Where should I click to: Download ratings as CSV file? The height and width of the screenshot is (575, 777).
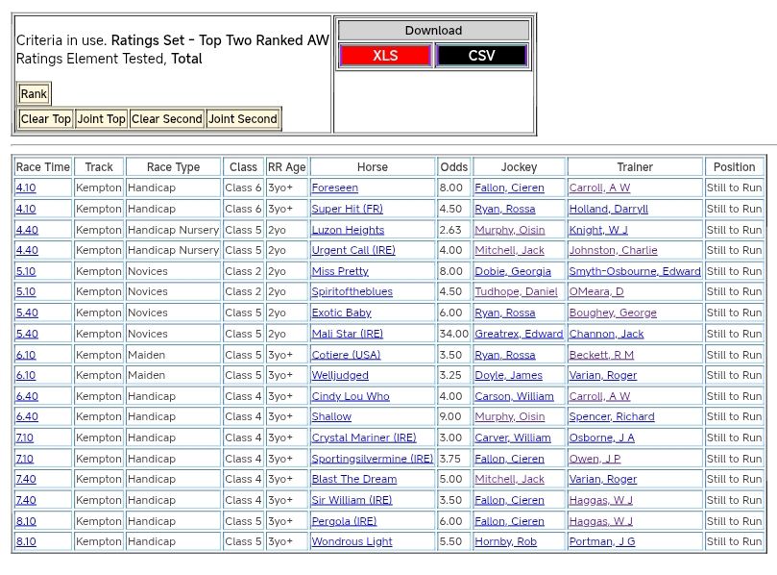coord(481,56)
